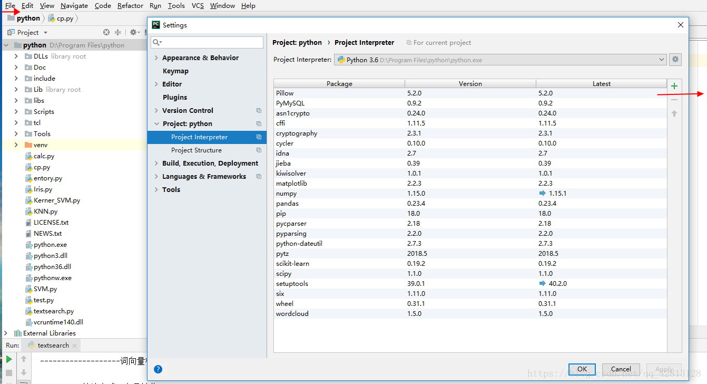Click the copy icon beside Project Structure
707x384 pixels.
[259, 150]
